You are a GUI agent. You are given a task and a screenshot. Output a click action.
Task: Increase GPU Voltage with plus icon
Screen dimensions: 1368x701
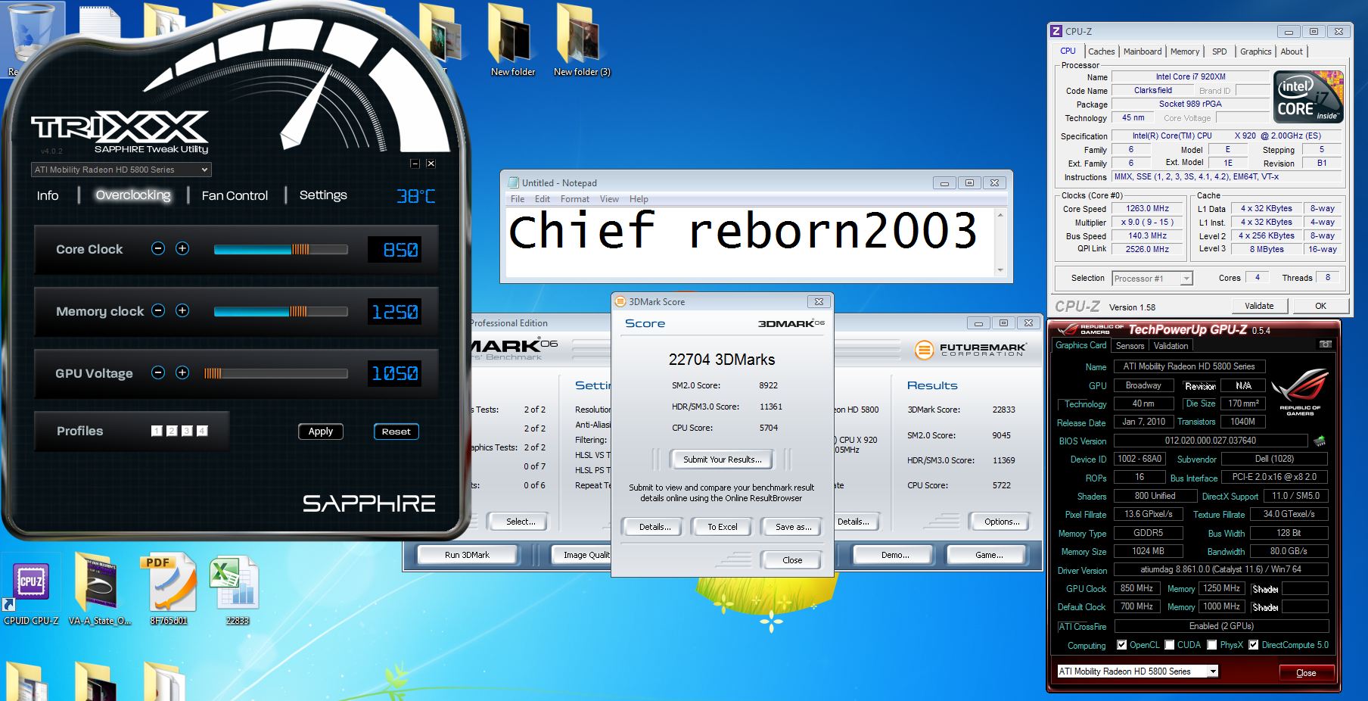point(182,372)
